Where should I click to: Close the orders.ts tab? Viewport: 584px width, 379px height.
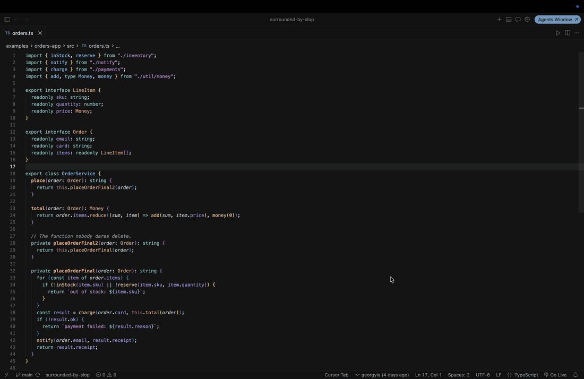point(40,33)
